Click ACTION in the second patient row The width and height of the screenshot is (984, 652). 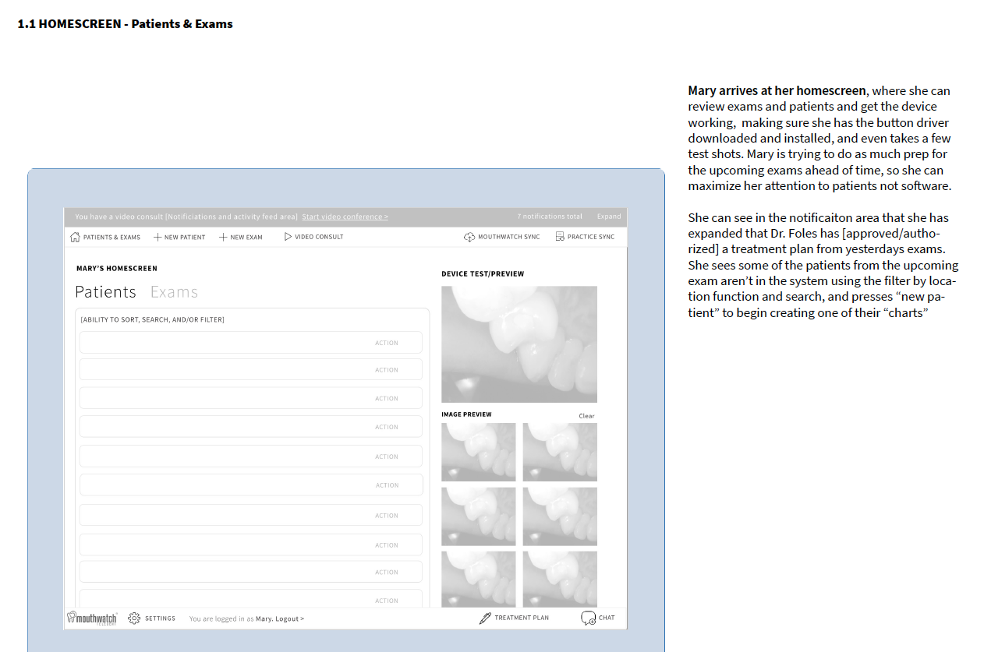pyautogui.click(x=386, y=370)
